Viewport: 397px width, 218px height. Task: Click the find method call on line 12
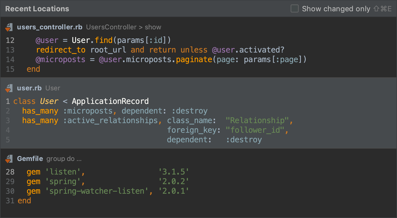coord(103,40)
